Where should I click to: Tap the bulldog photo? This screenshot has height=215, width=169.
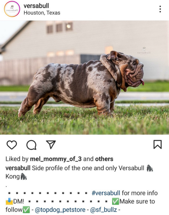click(x=84, y=78)
